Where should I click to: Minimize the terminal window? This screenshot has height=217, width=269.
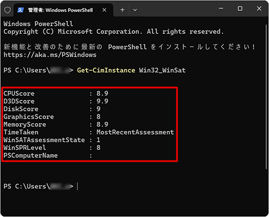(x=221, y=8)
